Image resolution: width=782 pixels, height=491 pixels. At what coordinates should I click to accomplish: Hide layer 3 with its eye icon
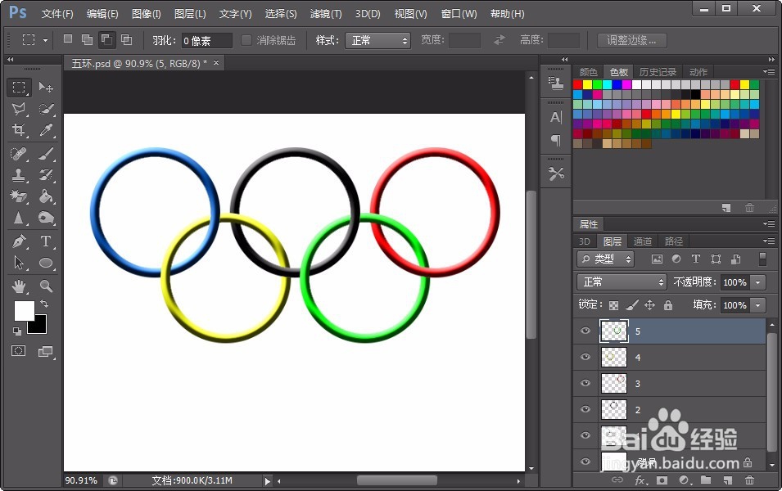click(x=585, y=383)
